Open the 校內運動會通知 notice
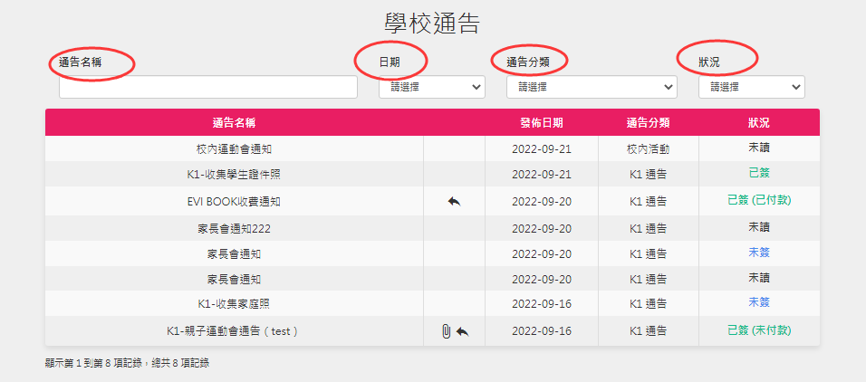This screenshot has width=866, height=382. pos(234,148)
